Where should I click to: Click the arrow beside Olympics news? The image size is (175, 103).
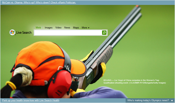point(172,101)
